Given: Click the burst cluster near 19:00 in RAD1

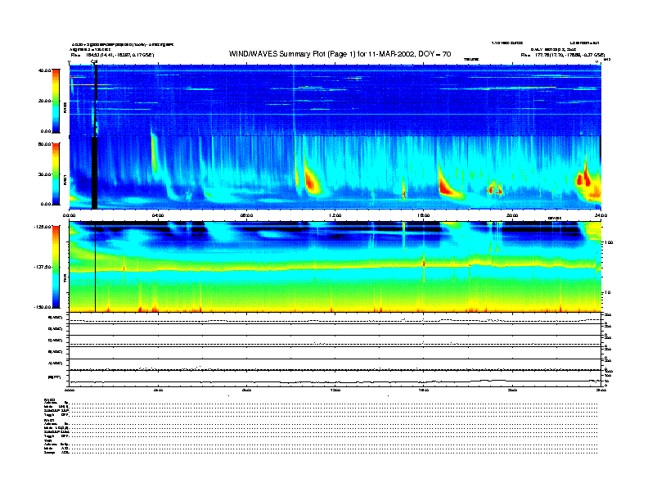Looking at the screenshot, I should click(495, 189).
